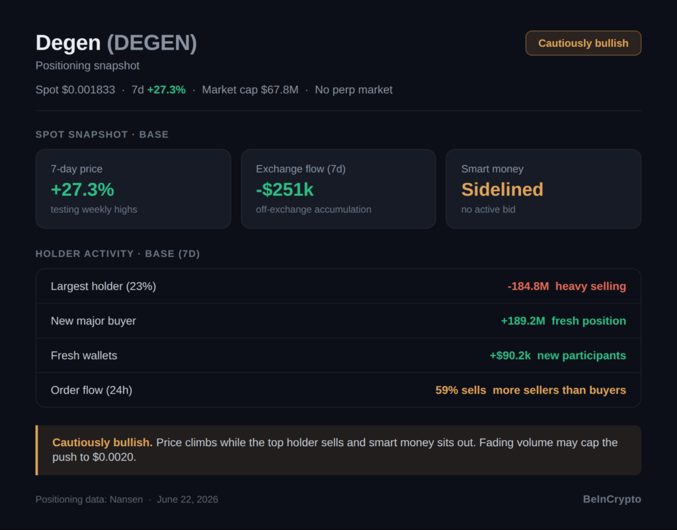Screen dimensions: 677x530
Task: Click the BeInCrypto brand label
Action: pos(612,499)
